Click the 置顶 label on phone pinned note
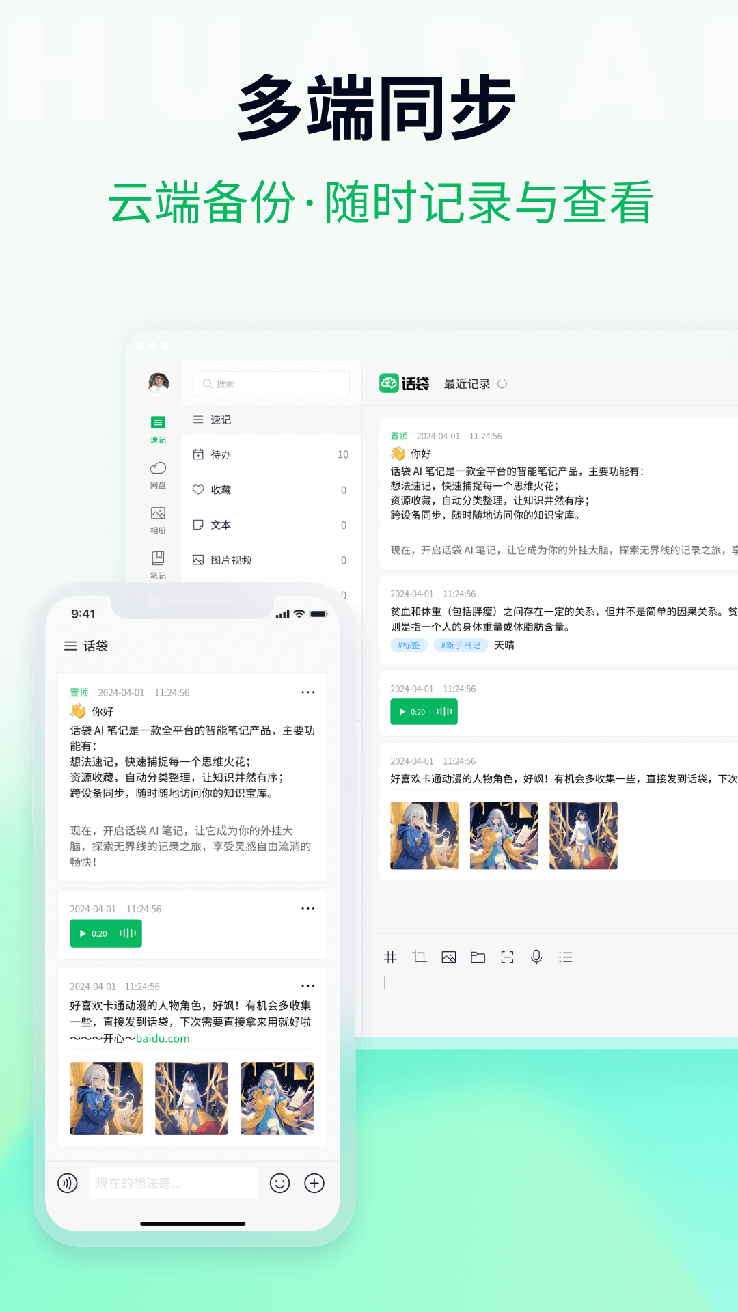 [x=79, y=692]
